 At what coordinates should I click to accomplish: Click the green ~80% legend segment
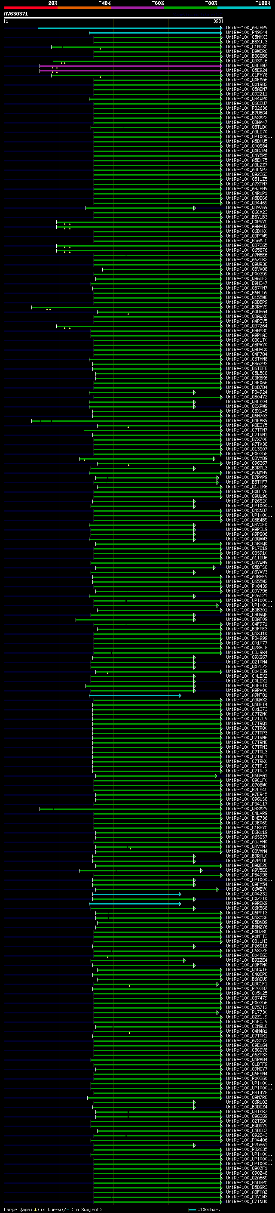[x=191, y=8]
